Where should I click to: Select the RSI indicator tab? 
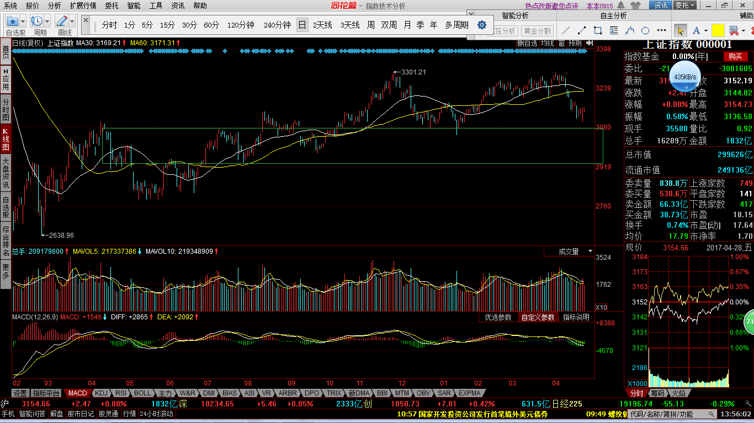(x=121, y=393)
